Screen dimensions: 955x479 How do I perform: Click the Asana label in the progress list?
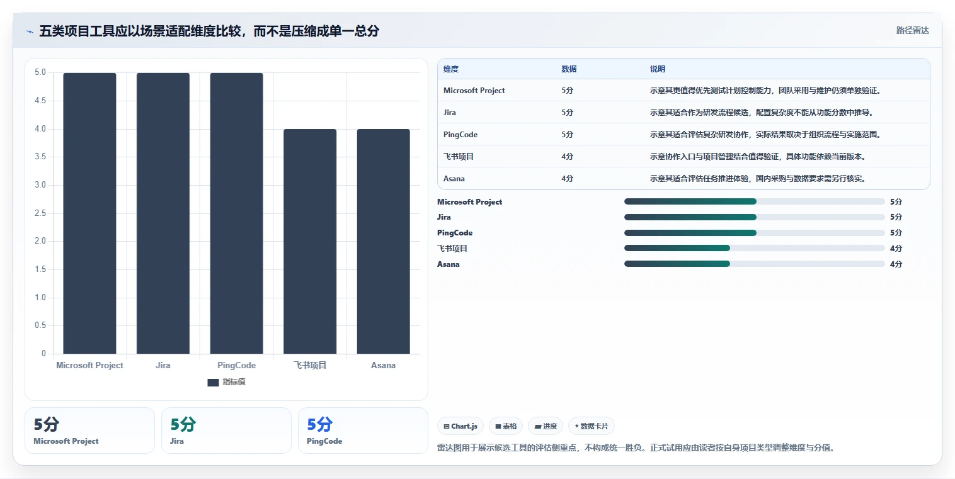pos(449,264)
